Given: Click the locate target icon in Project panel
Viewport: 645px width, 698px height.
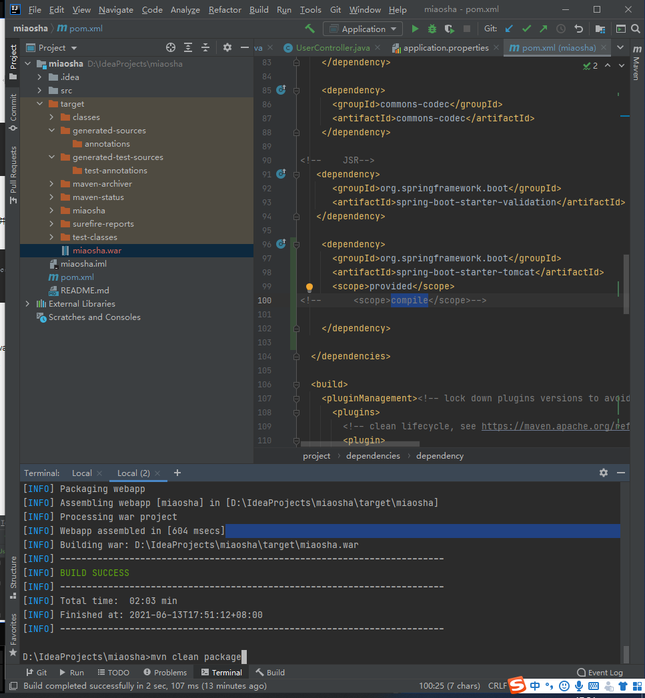Looking at the screenshot, I should (171, 47).
